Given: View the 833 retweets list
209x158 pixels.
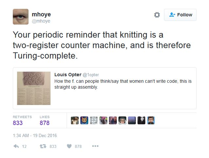Looking at the screenshot, I should coord(18,123).
